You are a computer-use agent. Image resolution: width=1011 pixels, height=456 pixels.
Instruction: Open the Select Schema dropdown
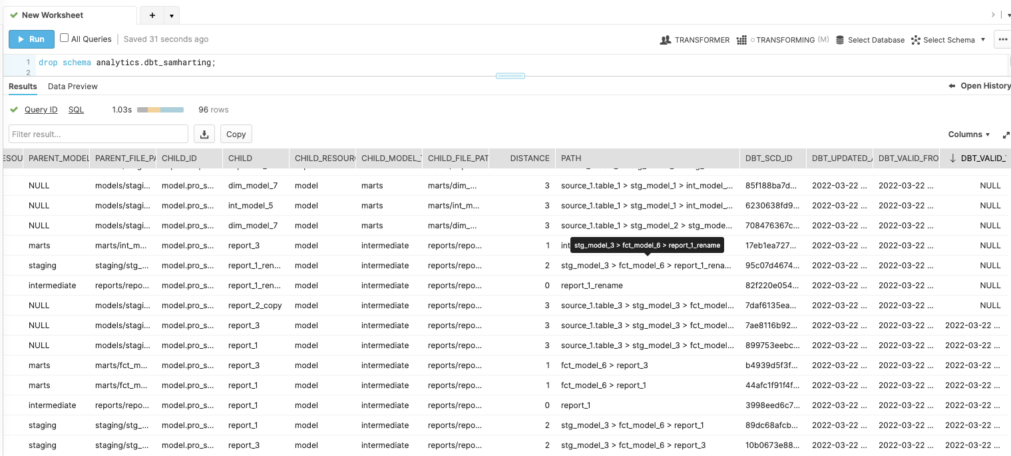[x=948, y=40]
